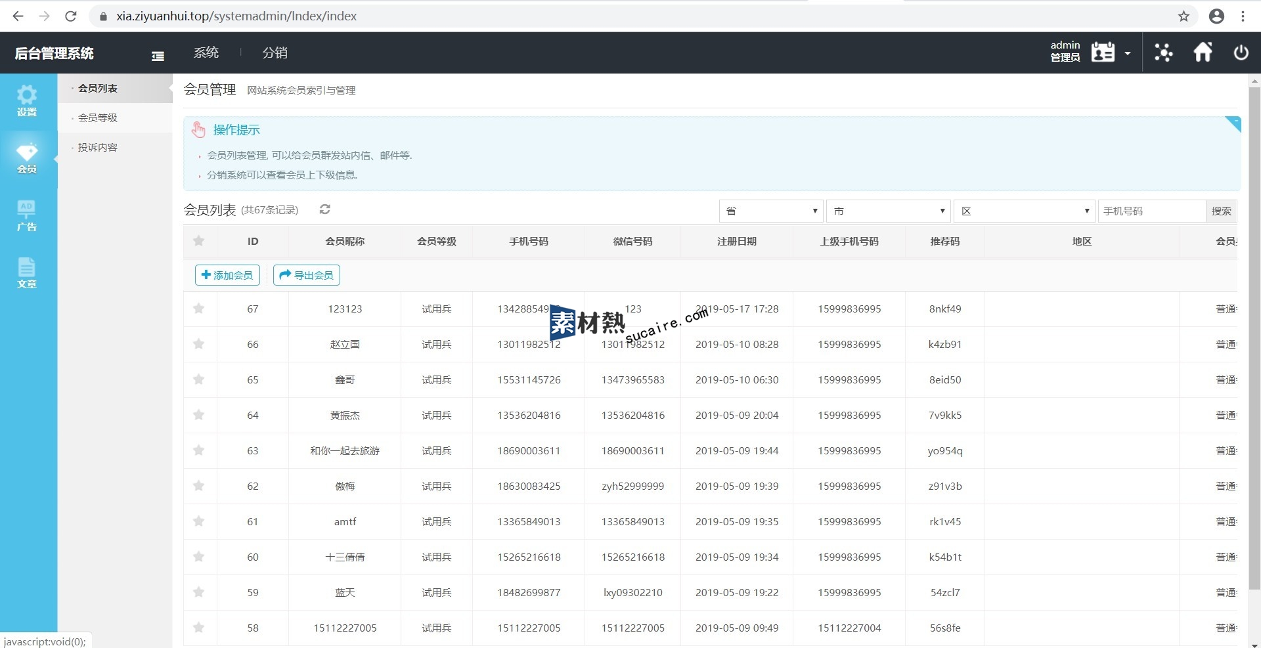Focus the 手机号码 search input field
Image resolution: width=1261 pixels, height=648 pixels.
(x=1151, y=211)
